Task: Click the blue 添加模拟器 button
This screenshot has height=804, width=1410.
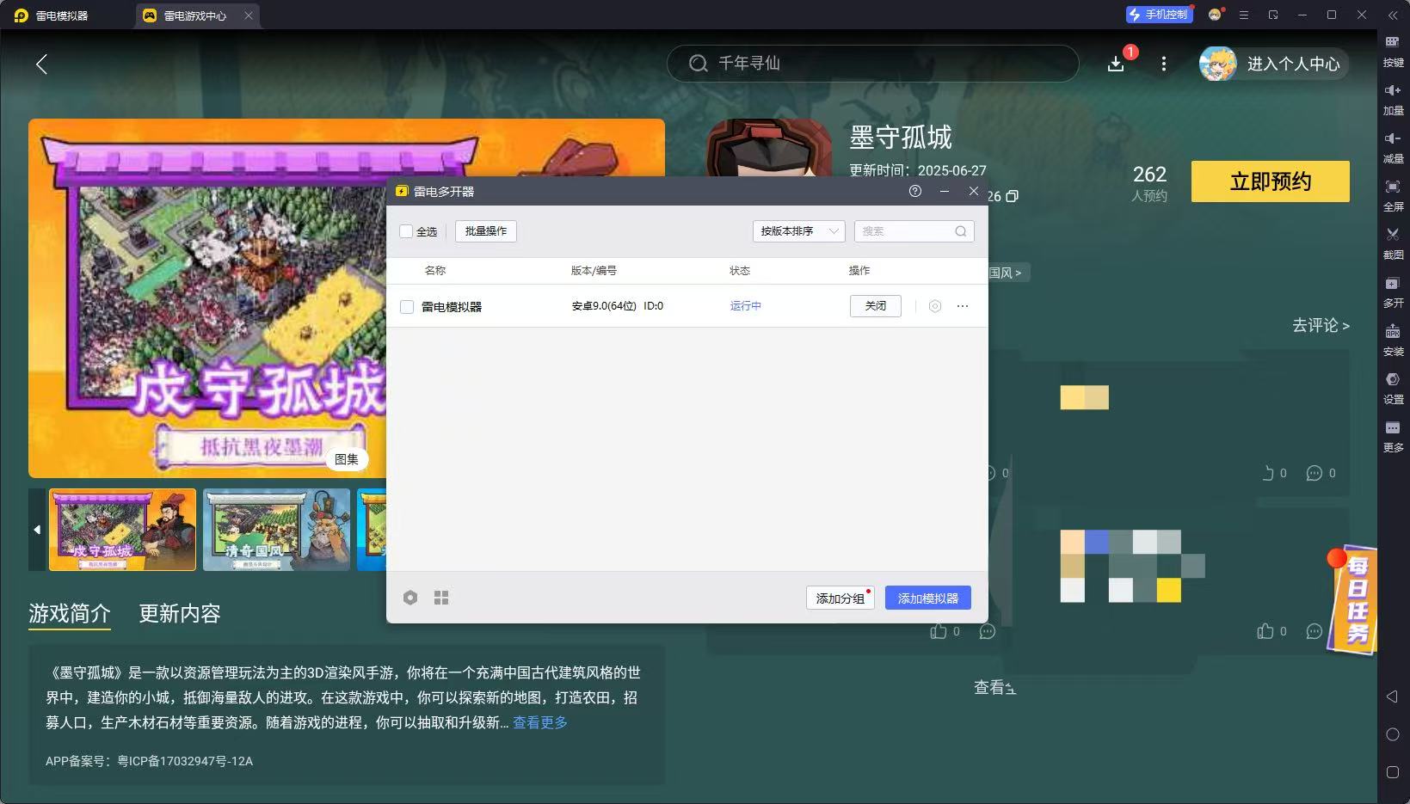Action: [928, 598]
